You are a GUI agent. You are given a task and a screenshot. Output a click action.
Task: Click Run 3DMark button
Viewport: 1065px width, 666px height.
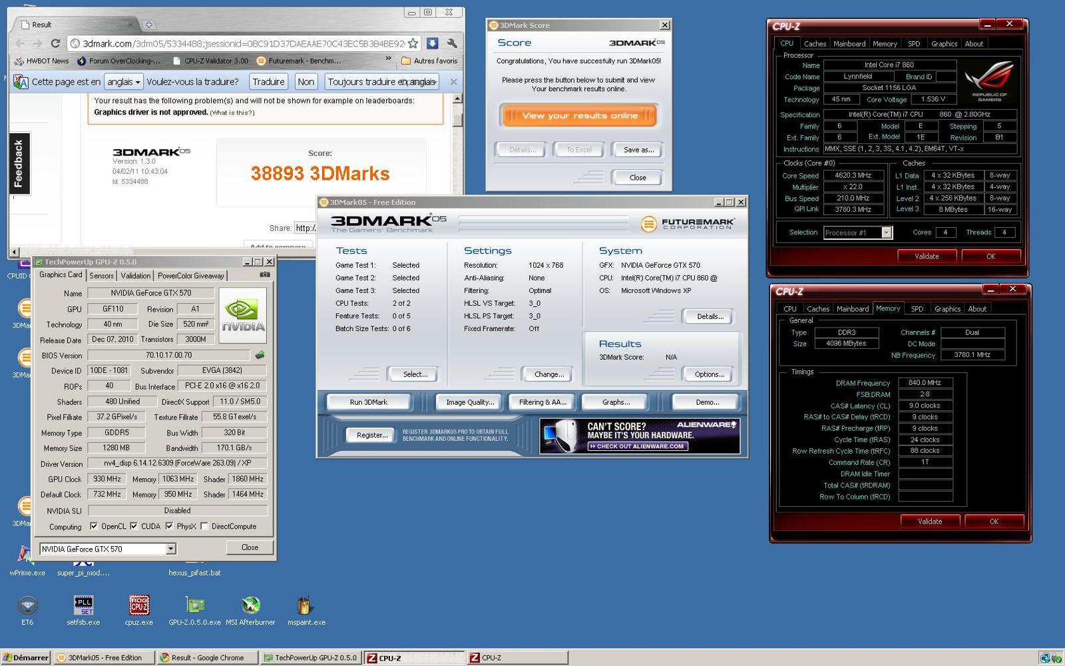click(x=368, y=402)
